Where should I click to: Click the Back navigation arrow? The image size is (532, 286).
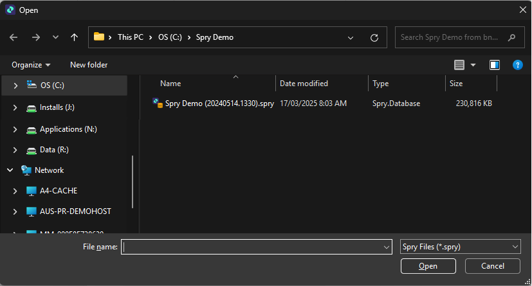pos(14,37)
